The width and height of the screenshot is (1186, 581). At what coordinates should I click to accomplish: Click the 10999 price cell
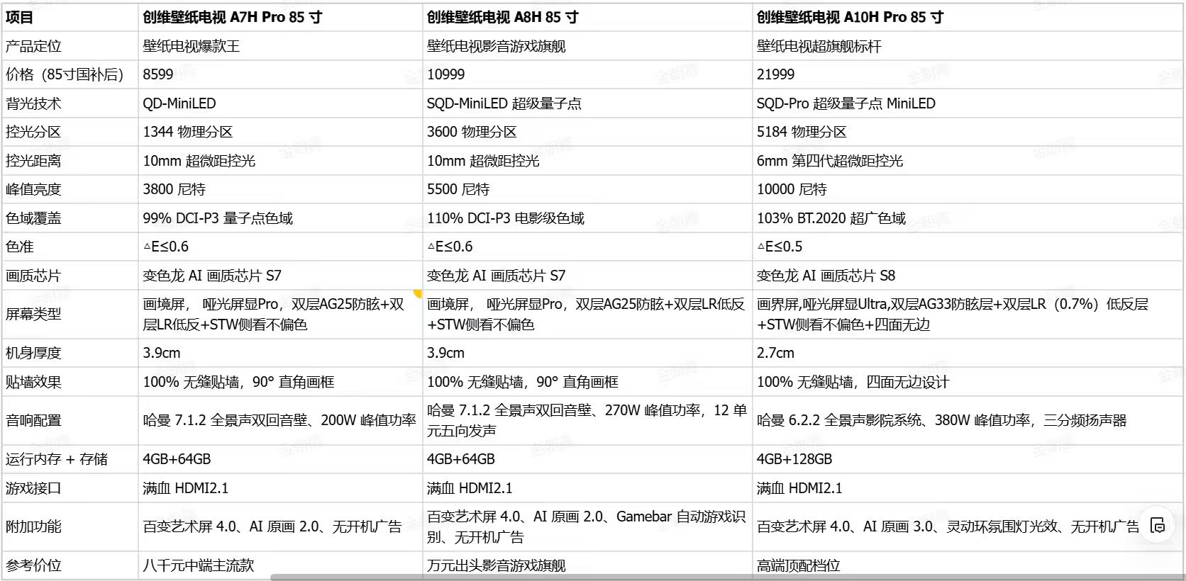[587, 74]
